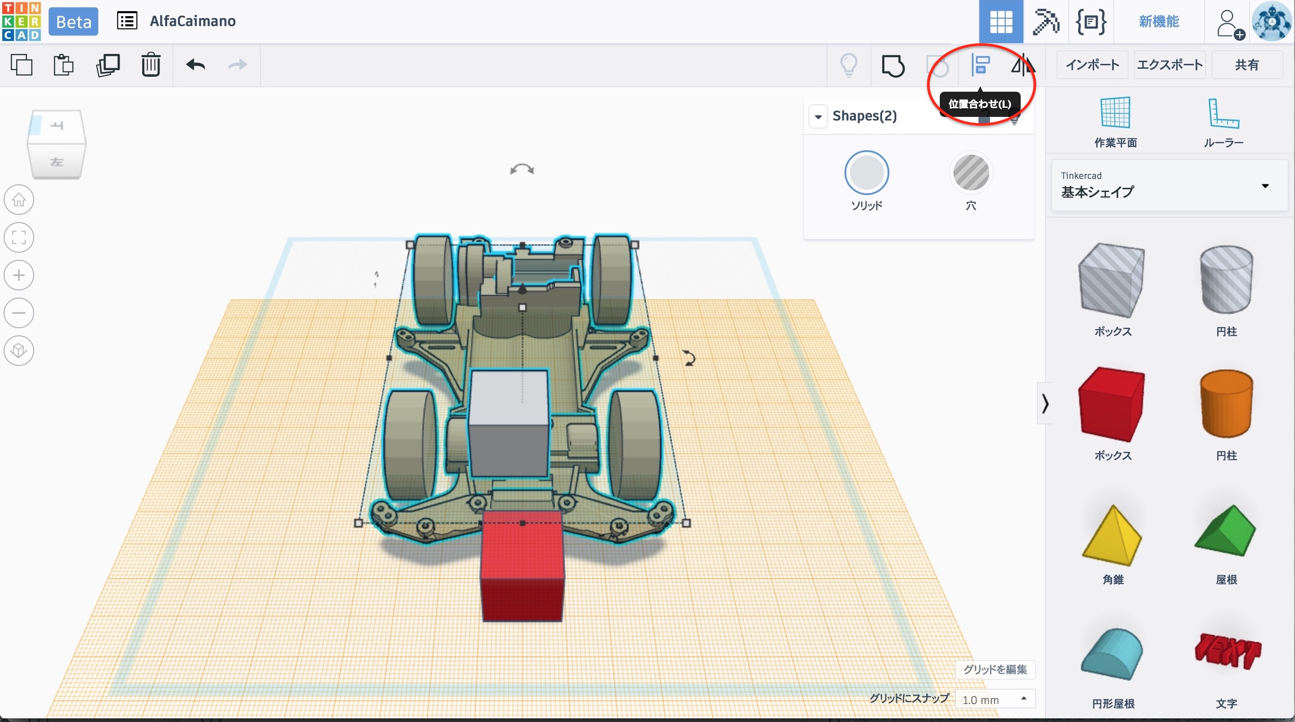1295x722 pixels.
Task: Click the Duplicate icon
Action: click(x=107, y=65)
